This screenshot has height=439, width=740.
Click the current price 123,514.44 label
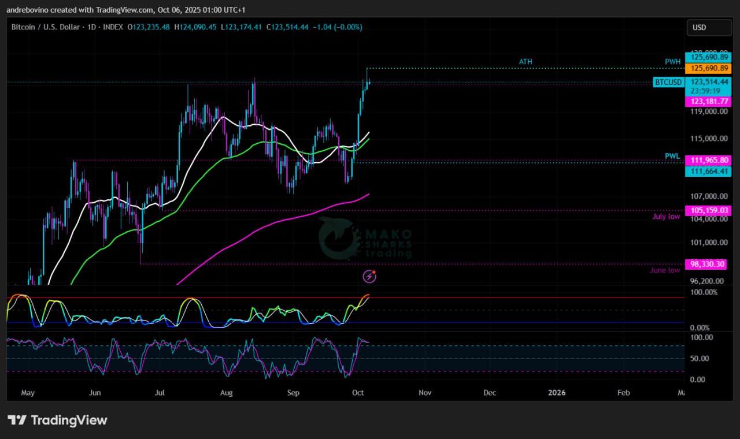pos(708,82)
